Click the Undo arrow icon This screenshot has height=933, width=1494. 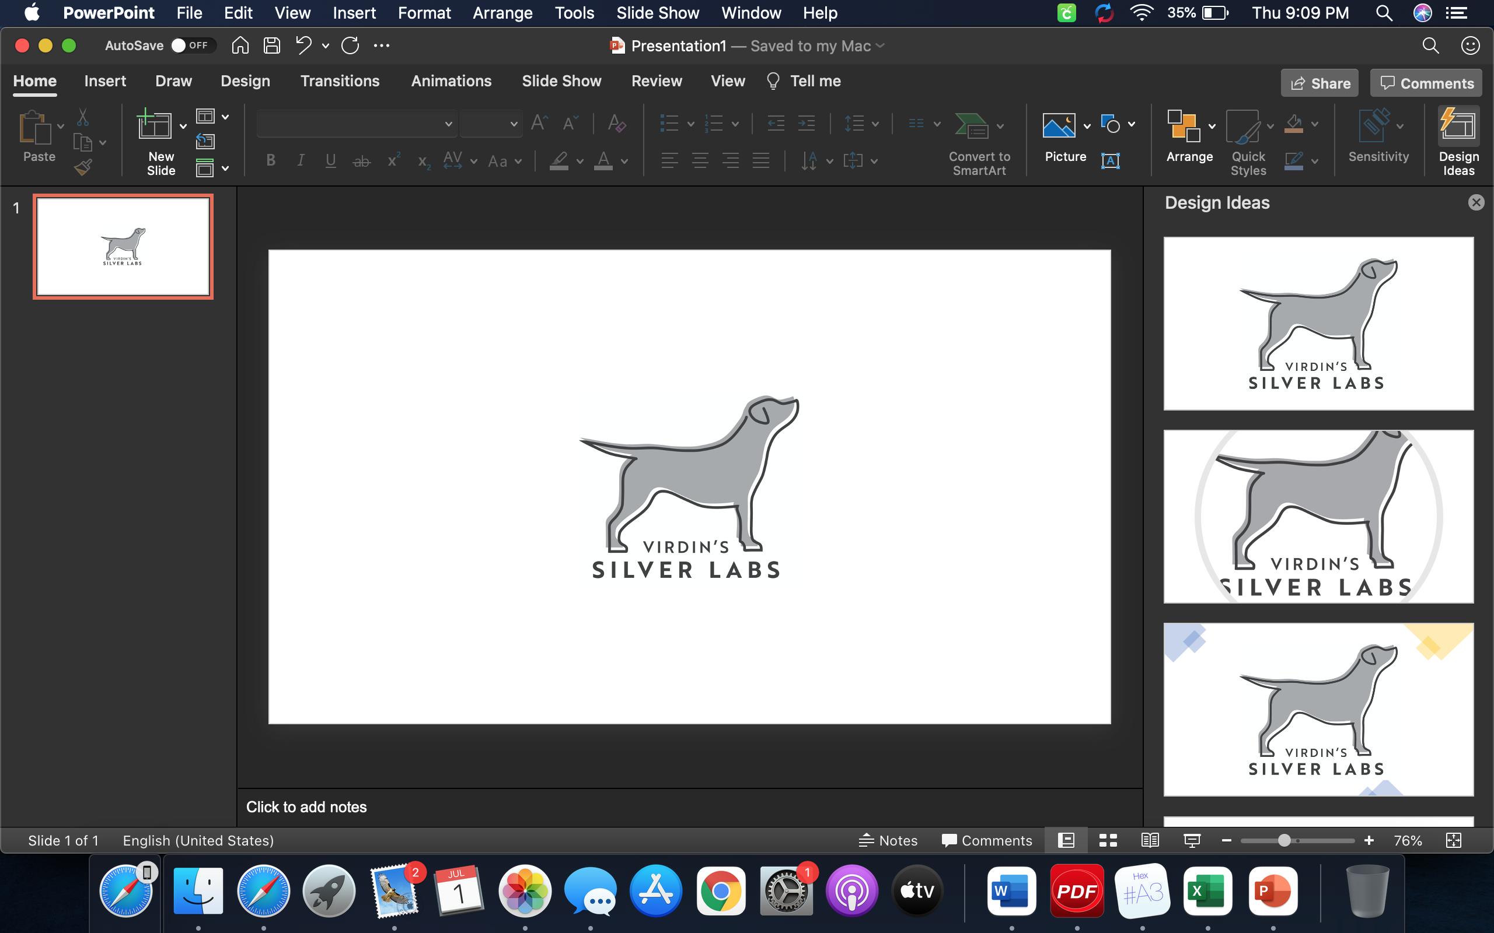[303, 45]
